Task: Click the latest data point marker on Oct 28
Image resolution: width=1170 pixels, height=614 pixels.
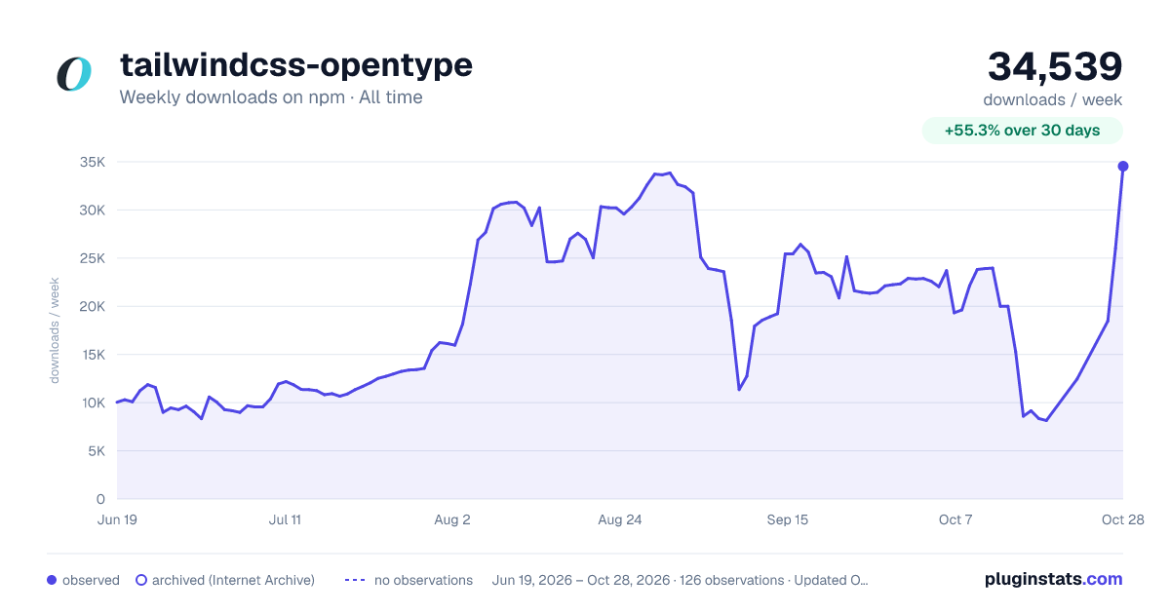Action: point(1123,167)
